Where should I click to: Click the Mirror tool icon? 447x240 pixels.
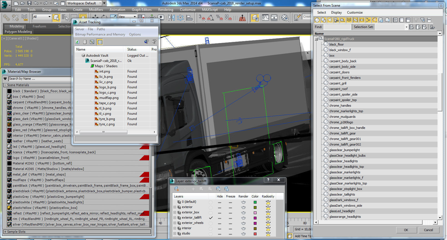coord(171,18)
